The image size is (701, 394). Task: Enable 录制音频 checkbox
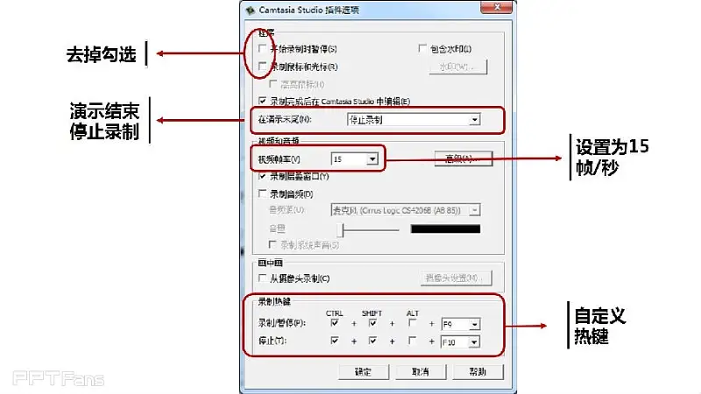[x=262, y=193]
